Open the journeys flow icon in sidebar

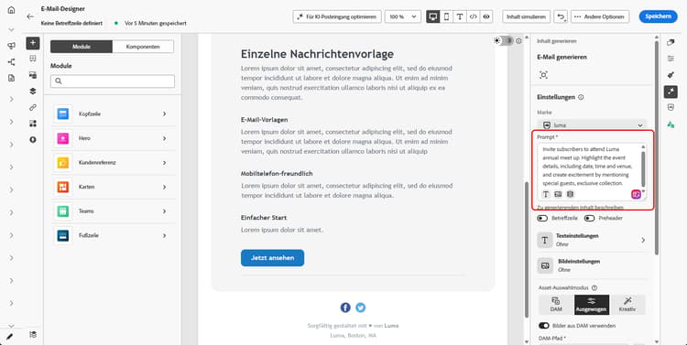11,61
